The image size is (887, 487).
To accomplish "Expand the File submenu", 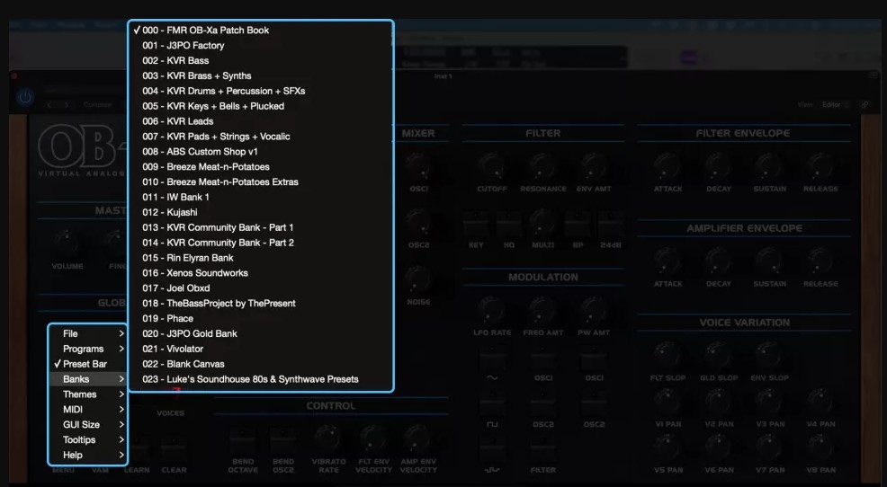I will (x=87, y=333).
